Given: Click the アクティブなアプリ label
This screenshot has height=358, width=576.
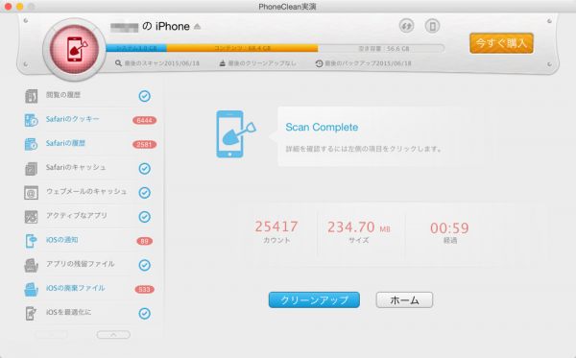Looking at the screenshot, I should click(x=77, y=216).
